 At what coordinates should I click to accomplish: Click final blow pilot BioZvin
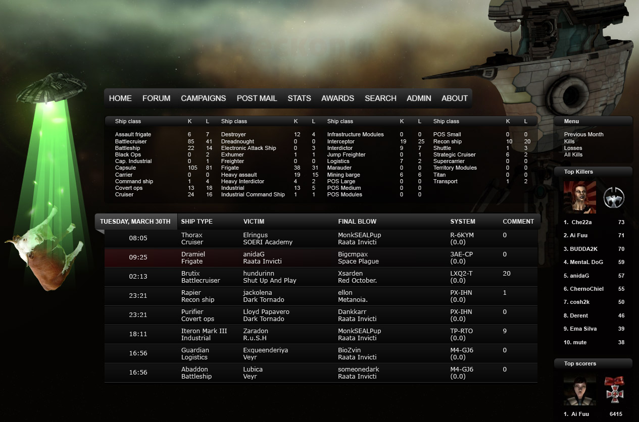coord(350,350)
